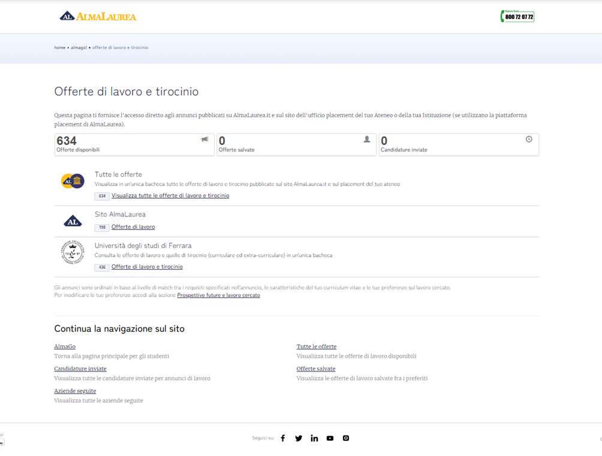602x456 pixels.
Task: Click the clock icon in Candidature inviate box
Action: [529, 140]
